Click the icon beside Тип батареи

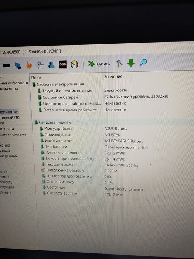tap(43, 147)
